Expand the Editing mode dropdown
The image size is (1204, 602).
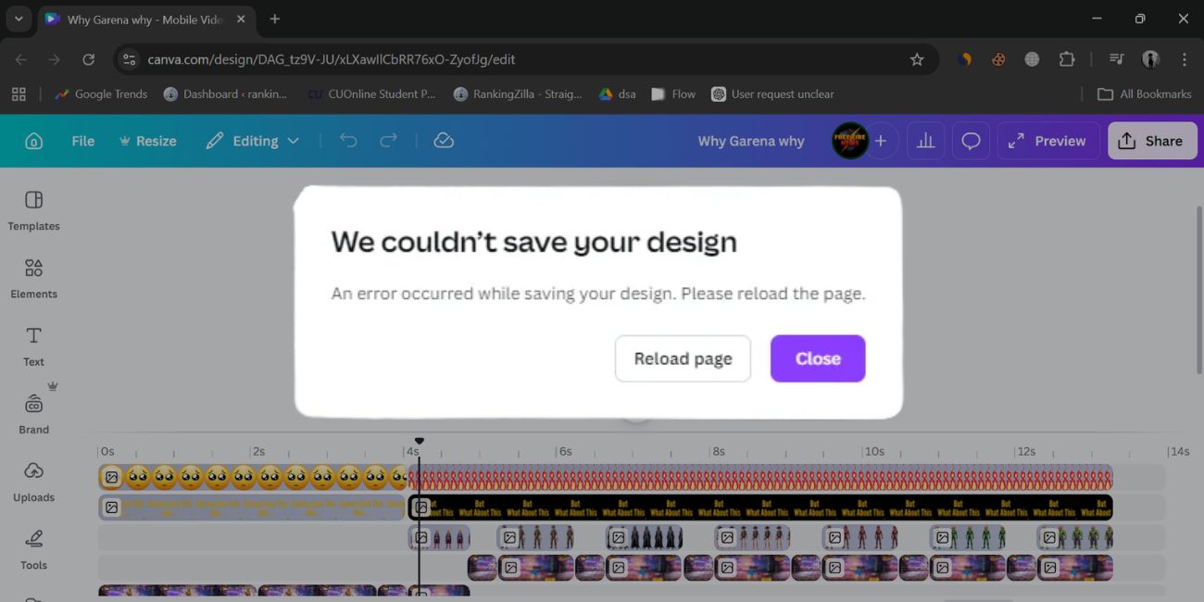point(293,140)
